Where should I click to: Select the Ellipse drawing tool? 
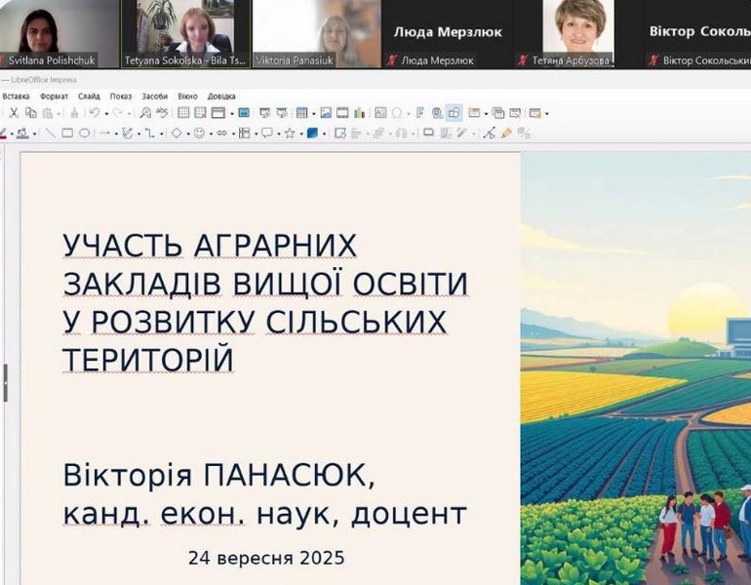click(x=85, y=134)
